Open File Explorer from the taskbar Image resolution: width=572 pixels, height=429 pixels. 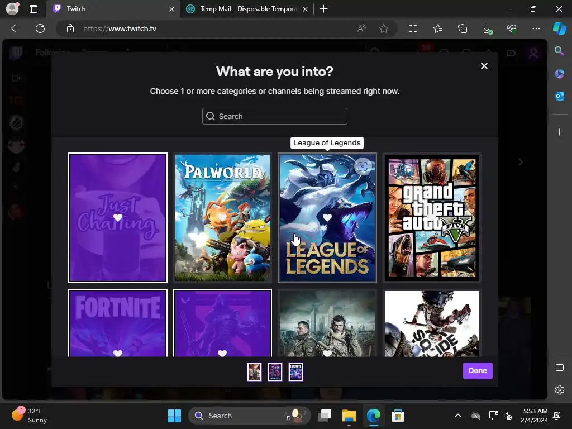(x=349, y=416)
